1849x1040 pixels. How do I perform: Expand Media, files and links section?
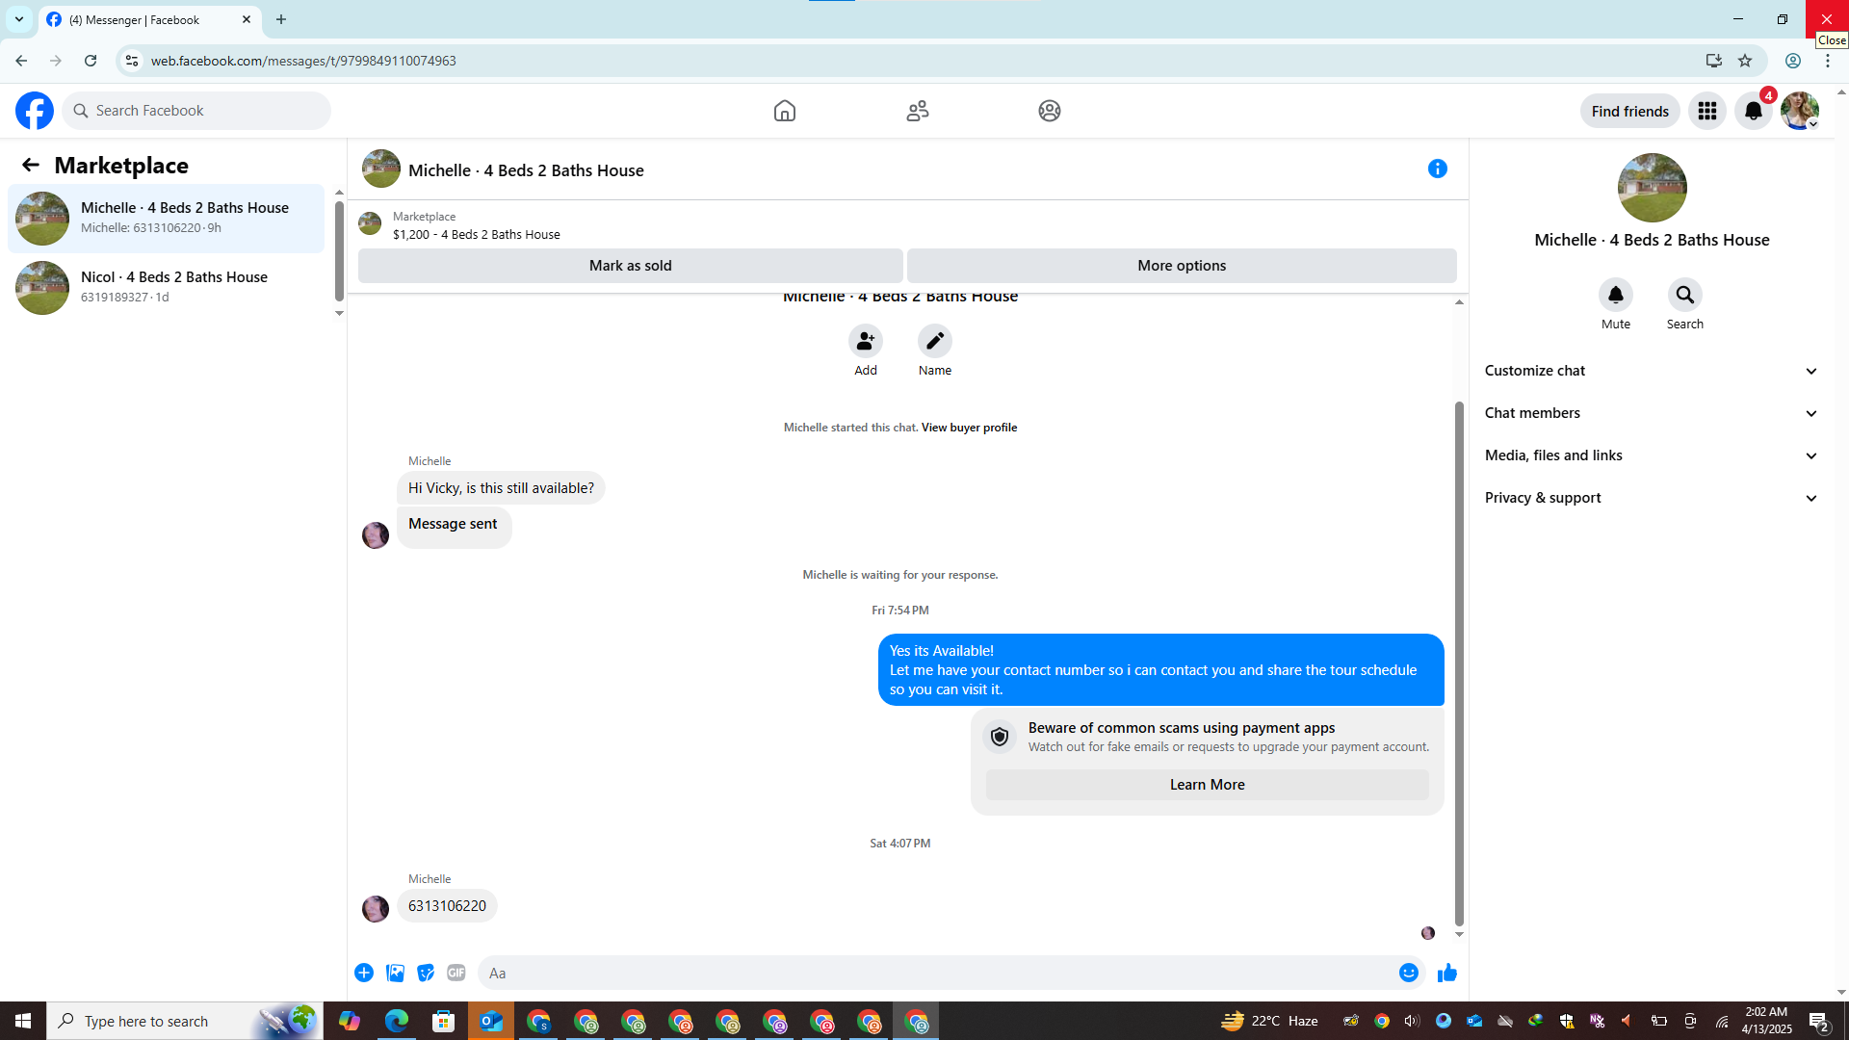click(1652, 455)
